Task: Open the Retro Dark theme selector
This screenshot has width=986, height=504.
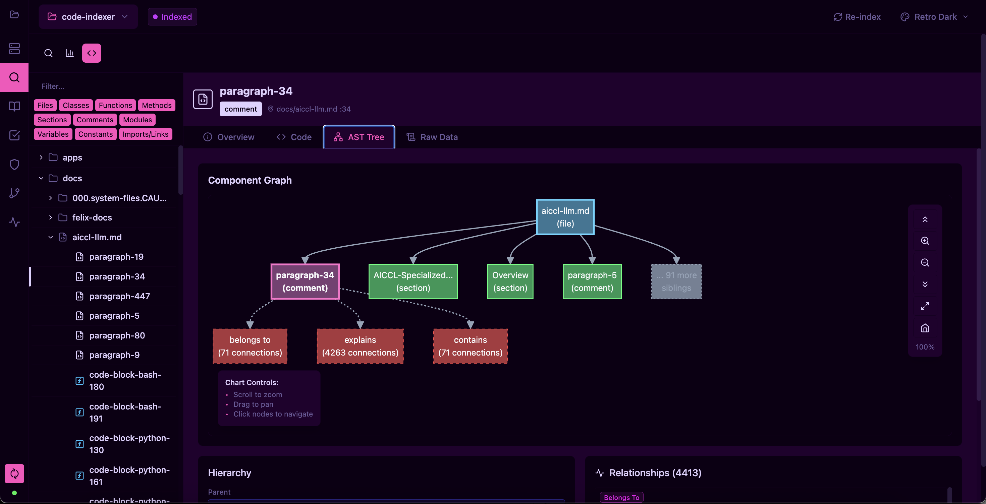Action: 935,17
